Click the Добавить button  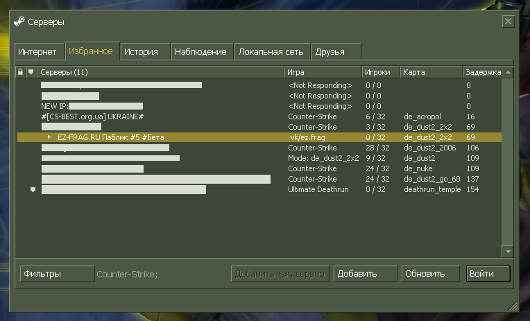[365, 274]
